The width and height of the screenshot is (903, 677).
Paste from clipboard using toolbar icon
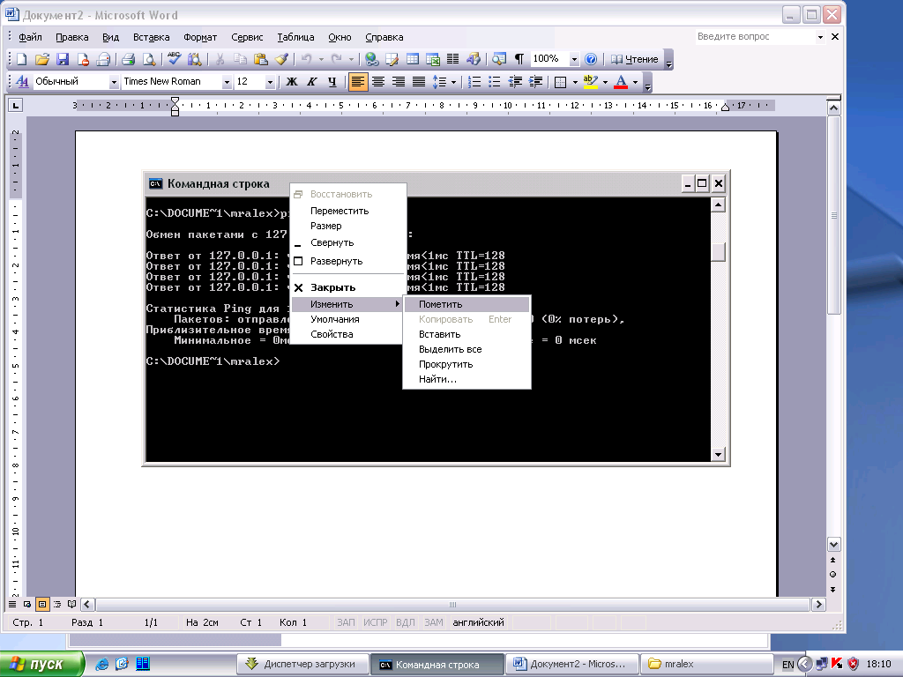tap(261, 59)
